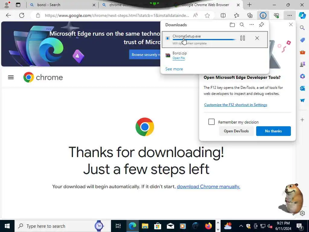Close the Google Chrome Web Browser tab
The image size is (309, 232).
click(x=238, y=5)
